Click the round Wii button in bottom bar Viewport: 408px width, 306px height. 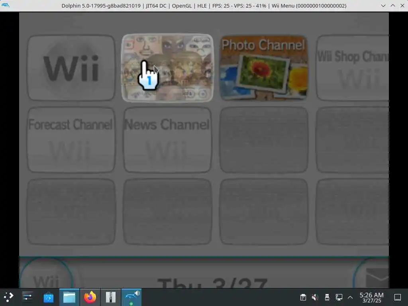coord(46,273)
